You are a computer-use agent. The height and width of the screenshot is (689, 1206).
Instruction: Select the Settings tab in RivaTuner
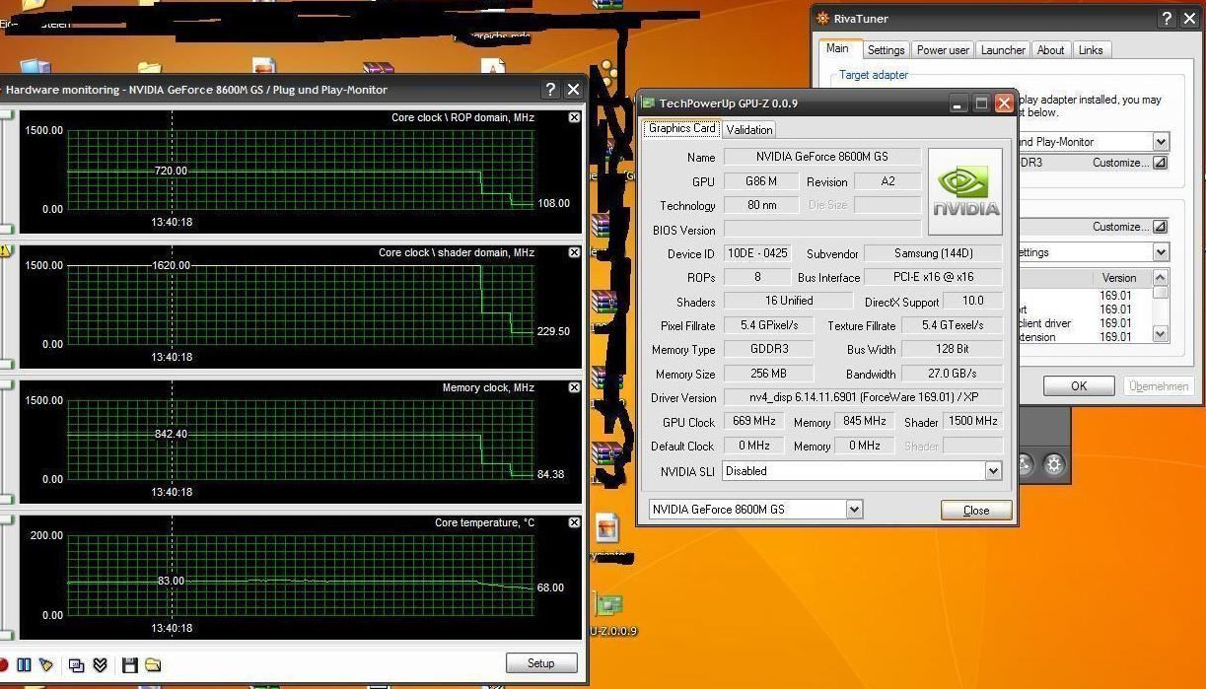pyautogui.click(x=886, y=50)
